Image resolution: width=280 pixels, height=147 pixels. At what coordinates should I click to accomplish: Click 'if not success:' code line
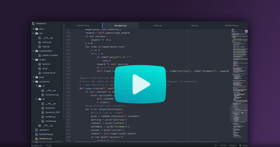click(x=96, y=36)
